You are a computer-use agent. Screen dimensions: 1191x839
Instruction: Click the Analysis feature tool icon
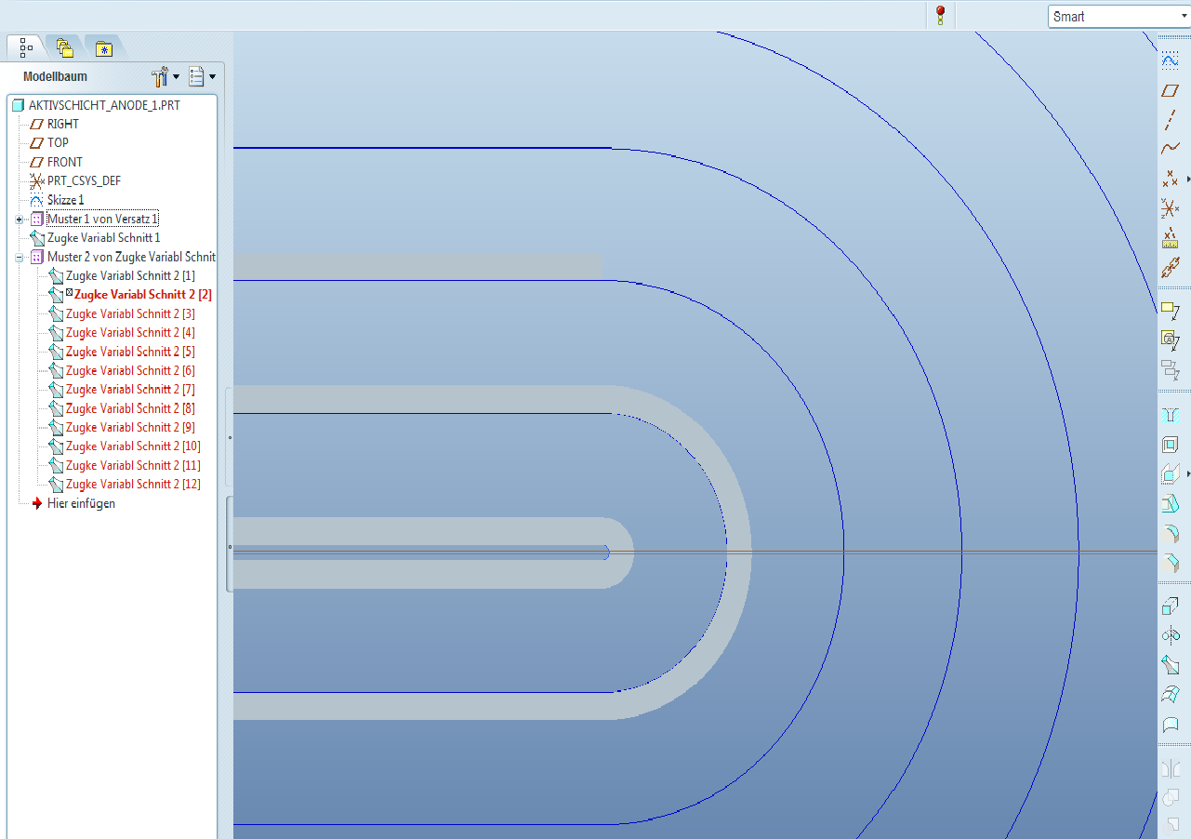[1171, 238]
